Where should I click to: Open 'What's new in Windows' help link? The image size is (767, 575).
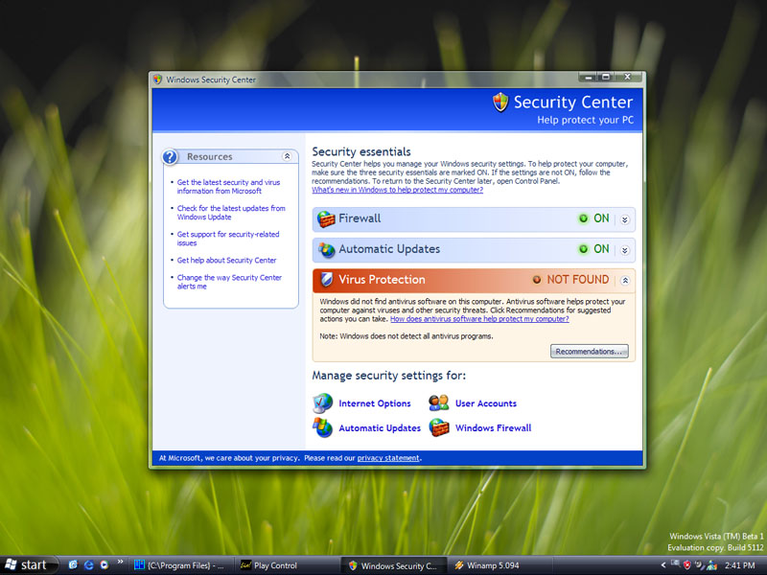[397, 190]
